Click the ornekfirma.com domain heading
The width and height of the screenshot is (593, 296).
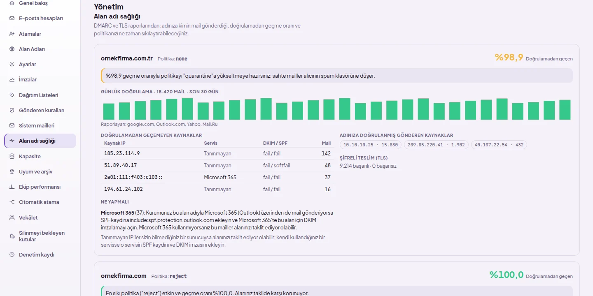point(124,276)
